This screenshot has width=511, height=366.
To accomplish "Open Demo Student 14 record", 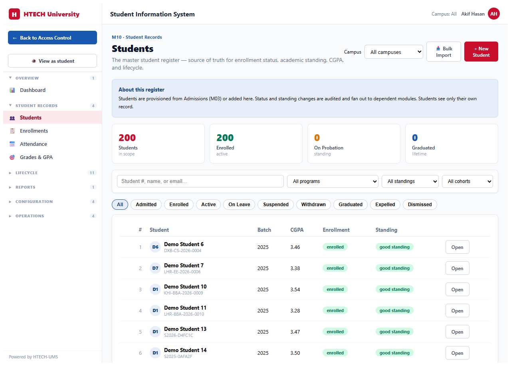I will tap(457, 353).
